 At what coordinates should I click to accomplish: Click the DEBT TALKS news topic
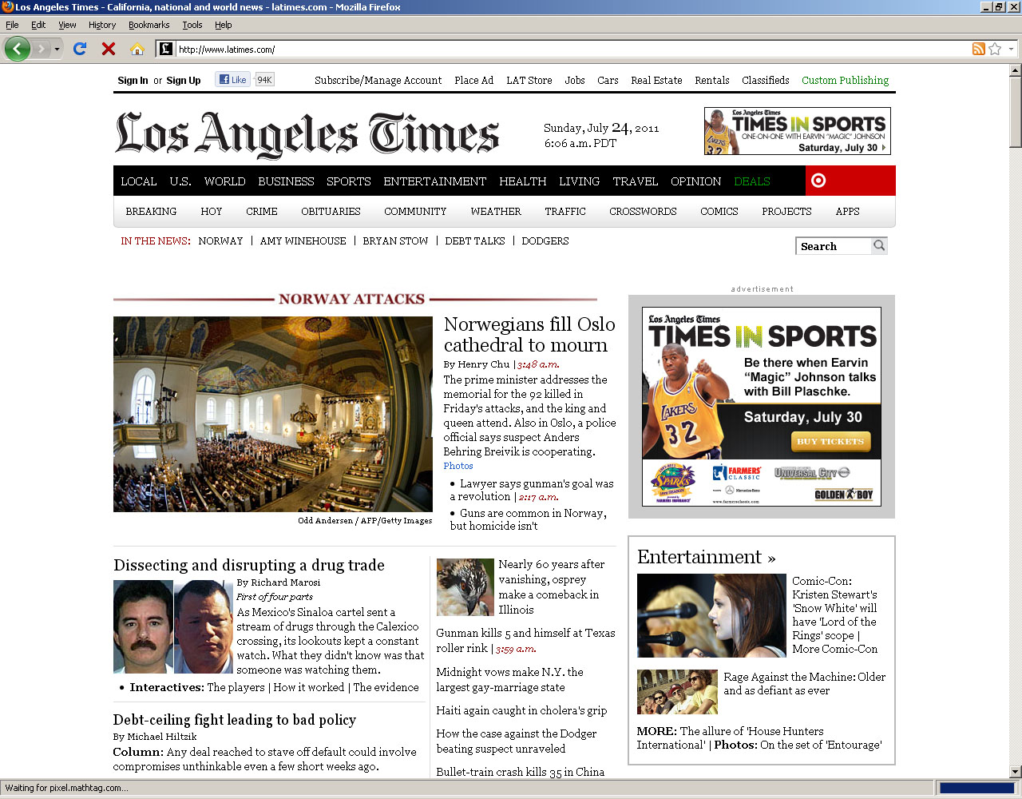(x=475, y=240)
